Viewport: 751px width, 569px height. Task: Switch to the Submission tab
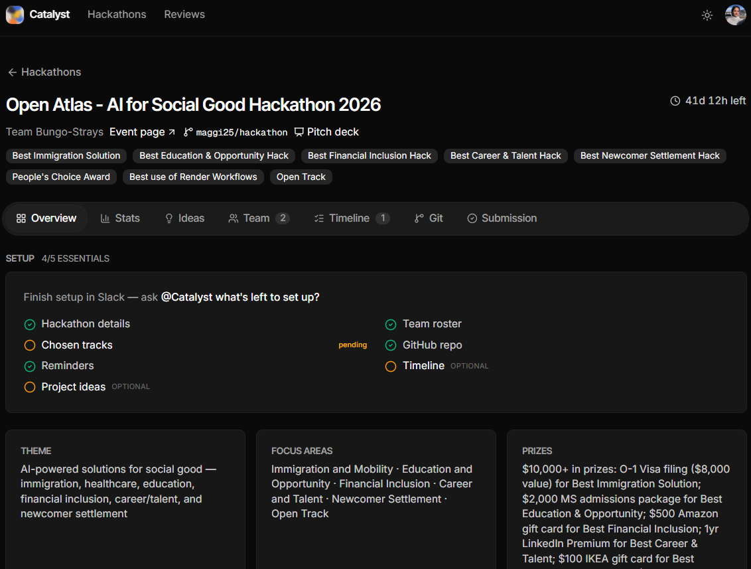click(x=502, y=218)
